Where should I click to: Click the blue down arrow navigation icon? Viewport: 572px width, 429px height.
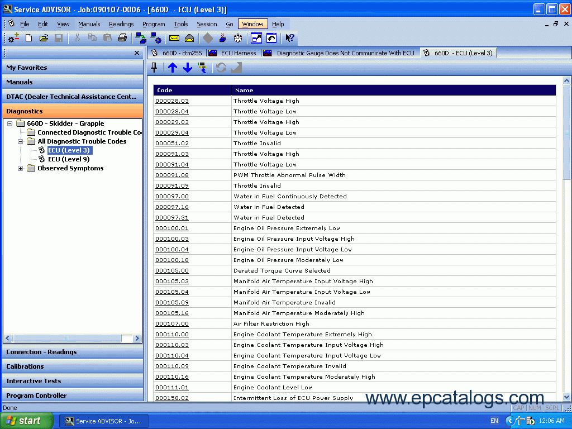[x=188, y=68]
